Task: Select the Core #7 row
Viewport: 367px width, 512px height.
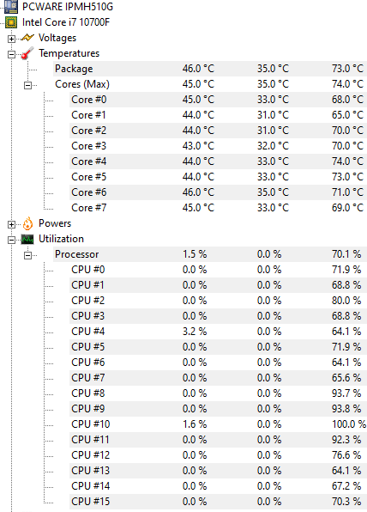Action: coord(218,208)
